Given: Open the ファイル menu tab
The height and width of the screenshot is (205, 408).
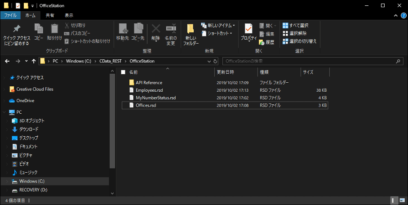Looking at the screenshot, I should (10, 15).
